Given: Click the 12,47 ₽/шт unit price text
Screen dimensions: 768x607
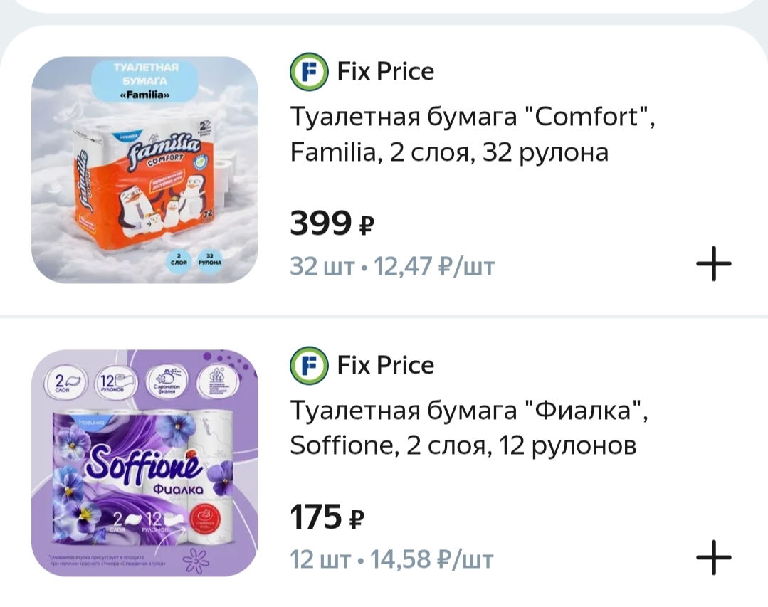Looking at the screenshot, I should (434, 267).
